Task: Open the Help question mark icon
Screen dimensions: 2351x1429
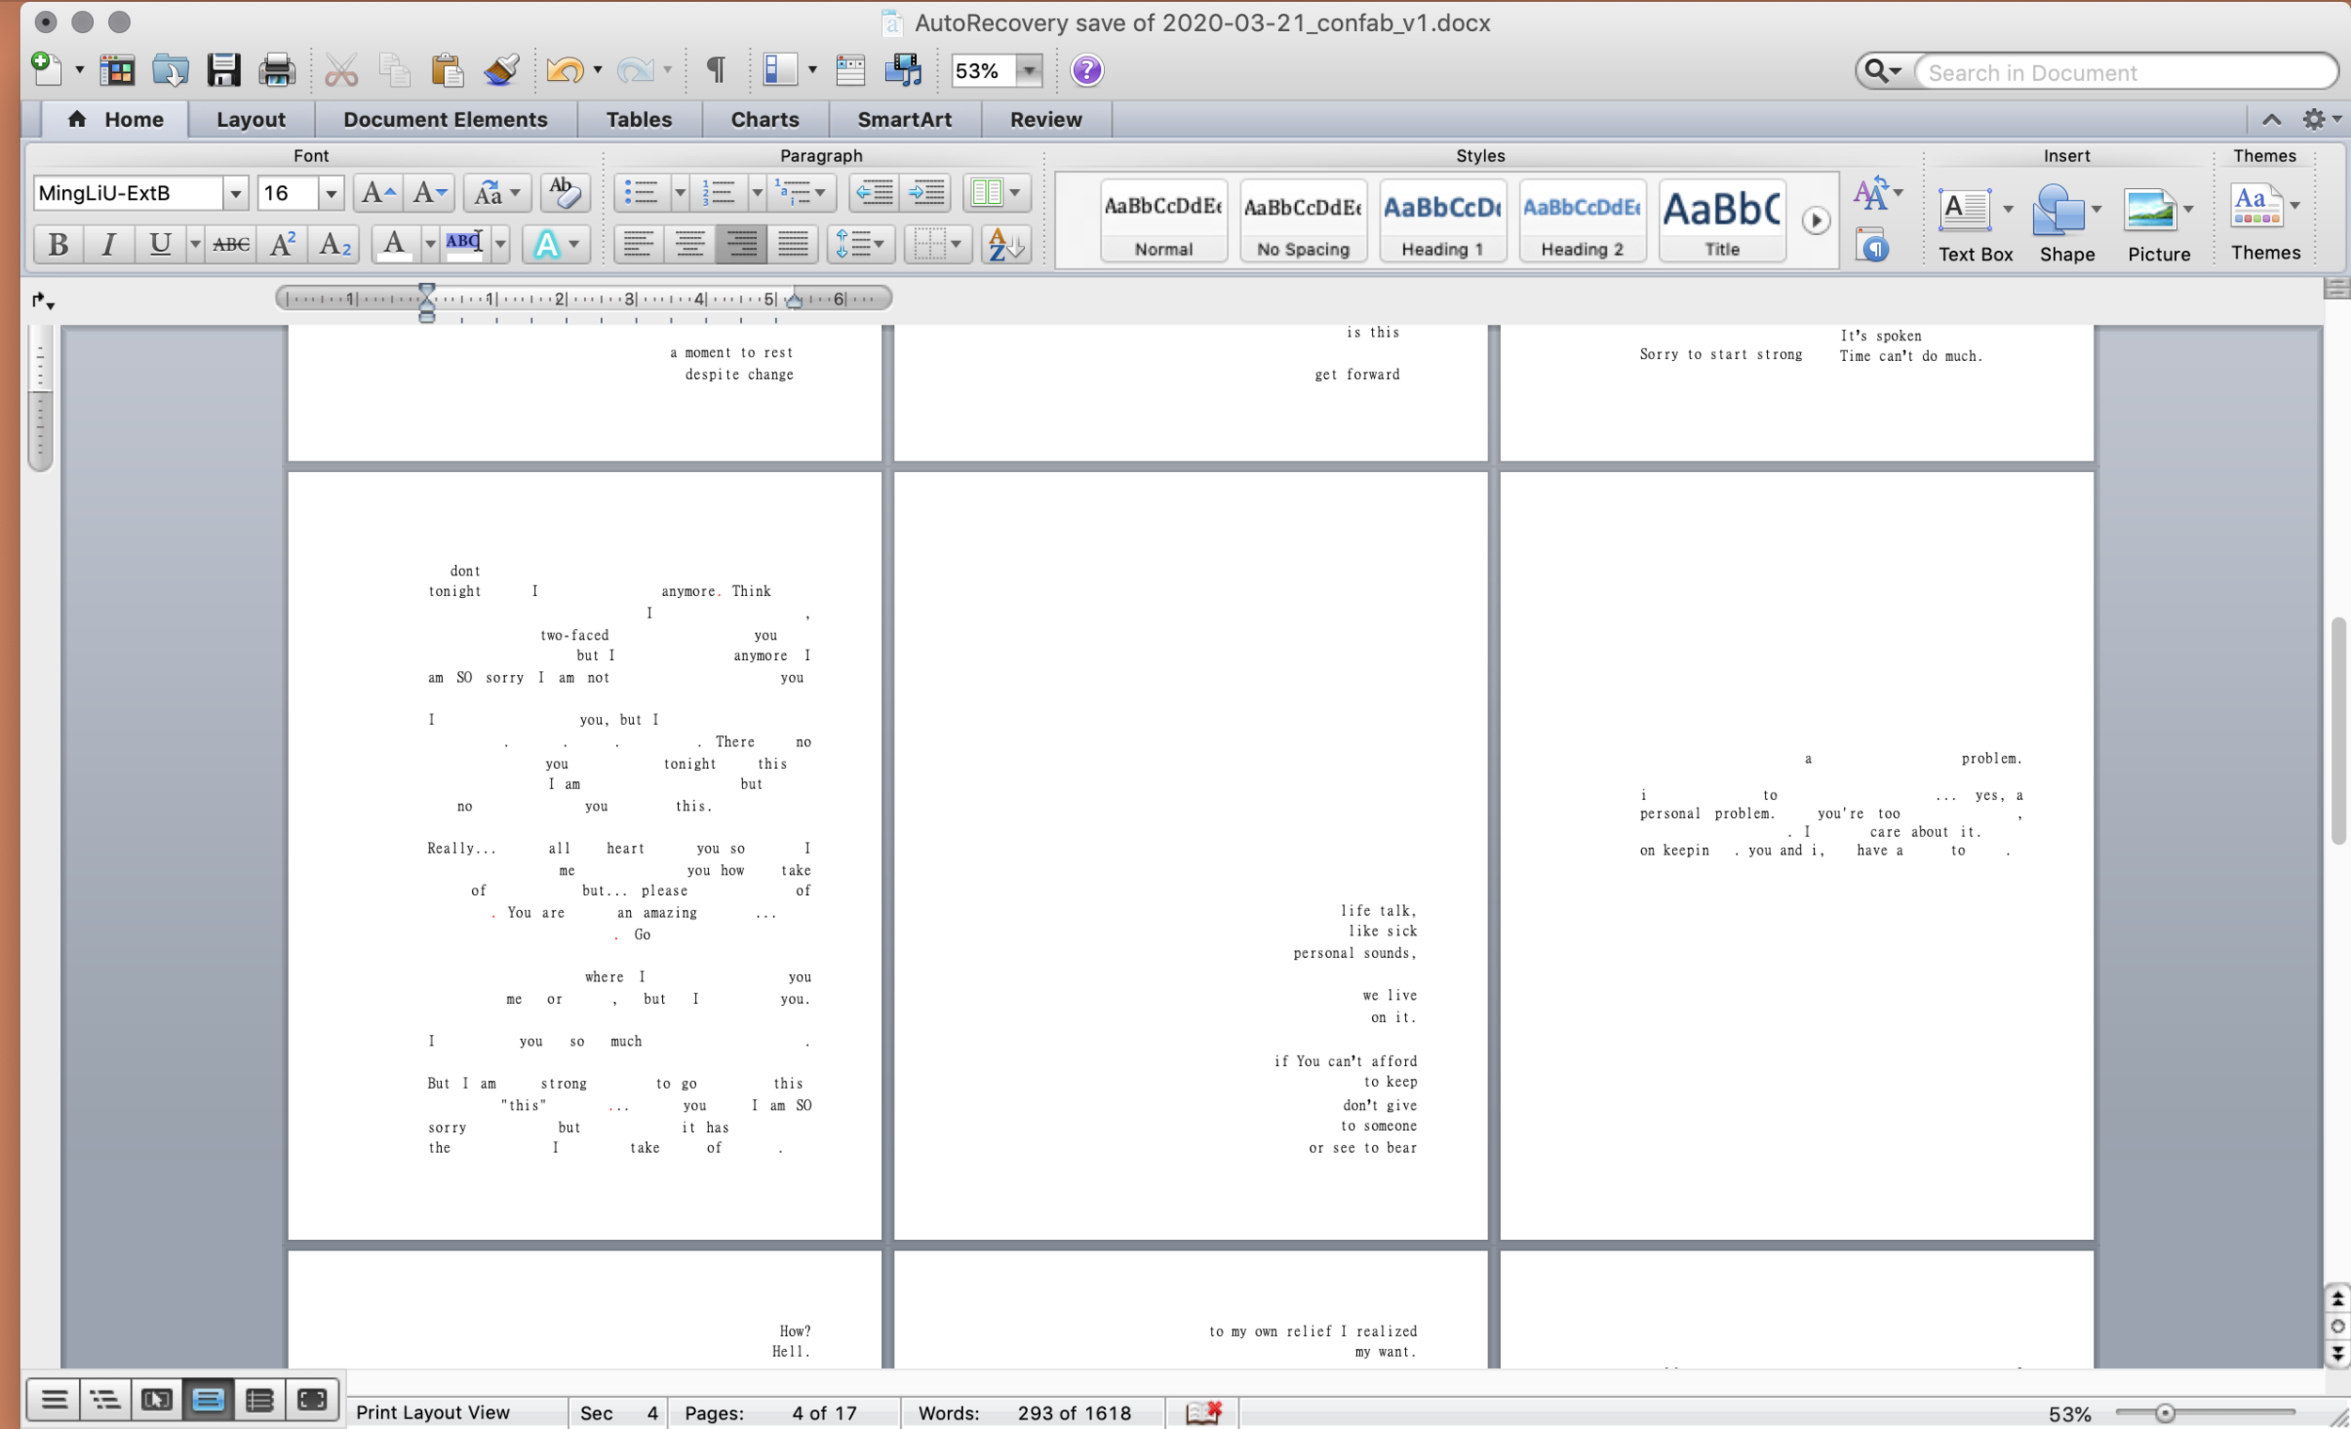Action: click(1087, 71)
